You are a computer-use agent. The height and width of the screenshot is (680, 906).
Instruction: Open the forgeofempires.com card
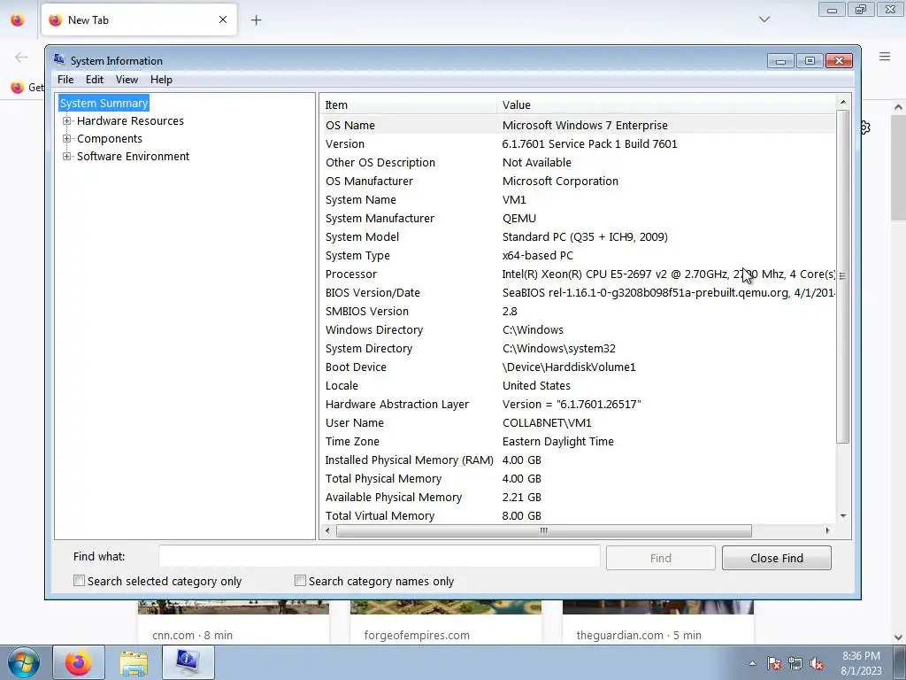[446, 622]
